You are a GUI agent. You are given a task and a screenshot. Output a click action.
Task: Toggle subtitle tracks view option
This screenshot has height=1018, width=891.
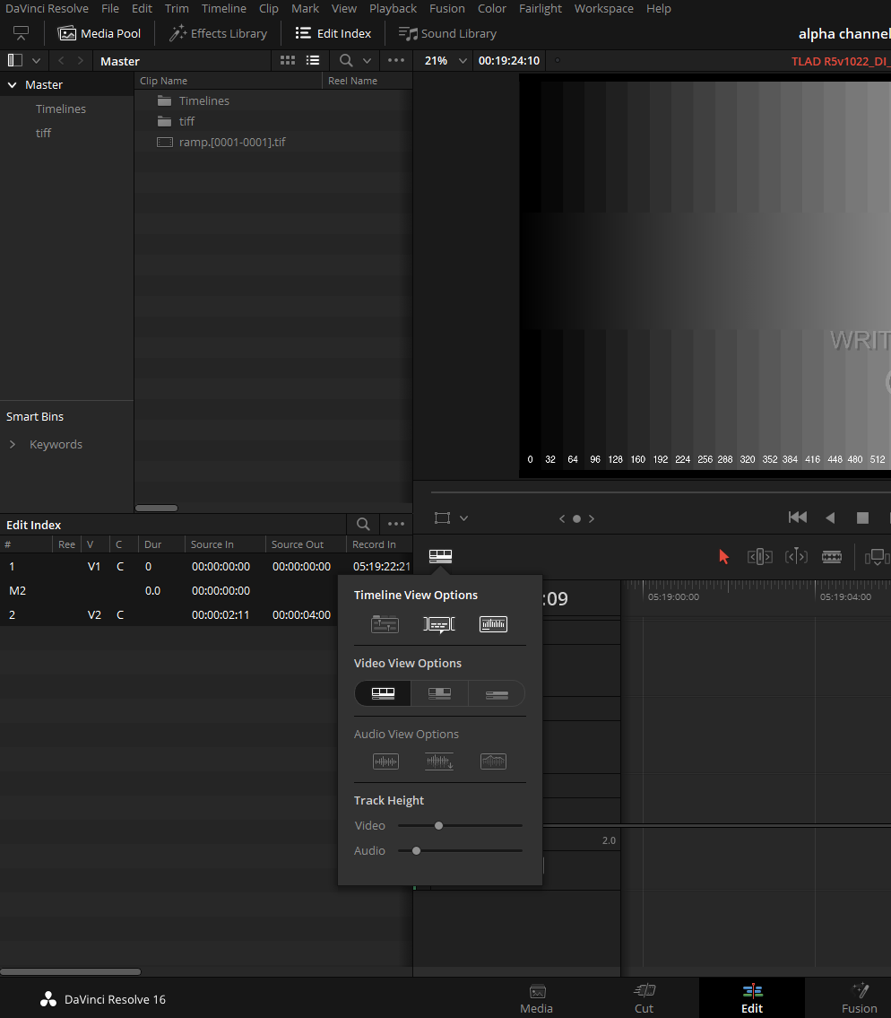tap(439, 624)
